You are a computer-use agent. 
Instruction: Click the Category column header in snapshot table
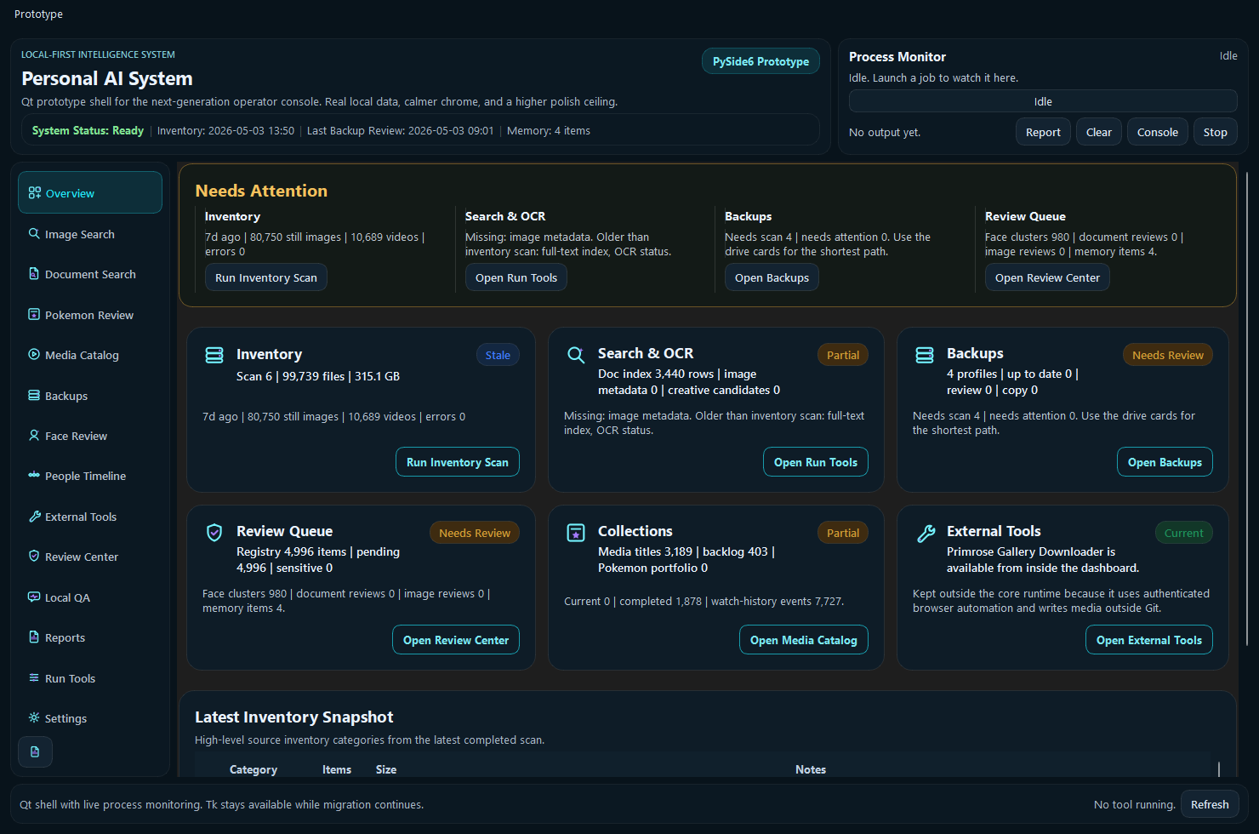(254, 769)
